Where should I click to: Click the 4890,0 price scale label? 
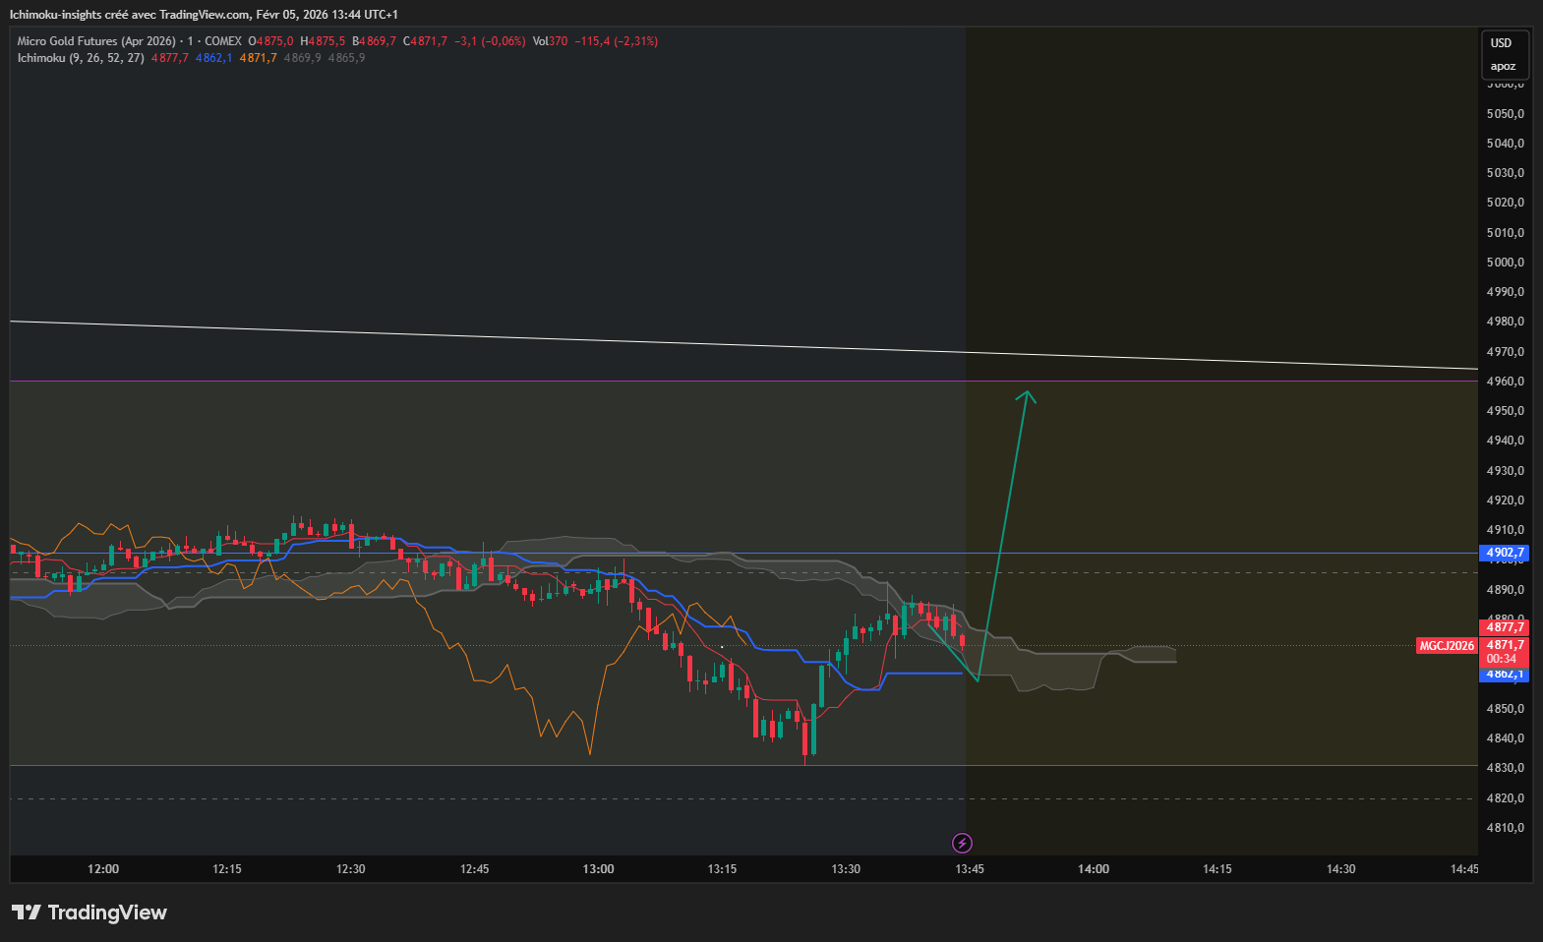(x=1506, y=590)
